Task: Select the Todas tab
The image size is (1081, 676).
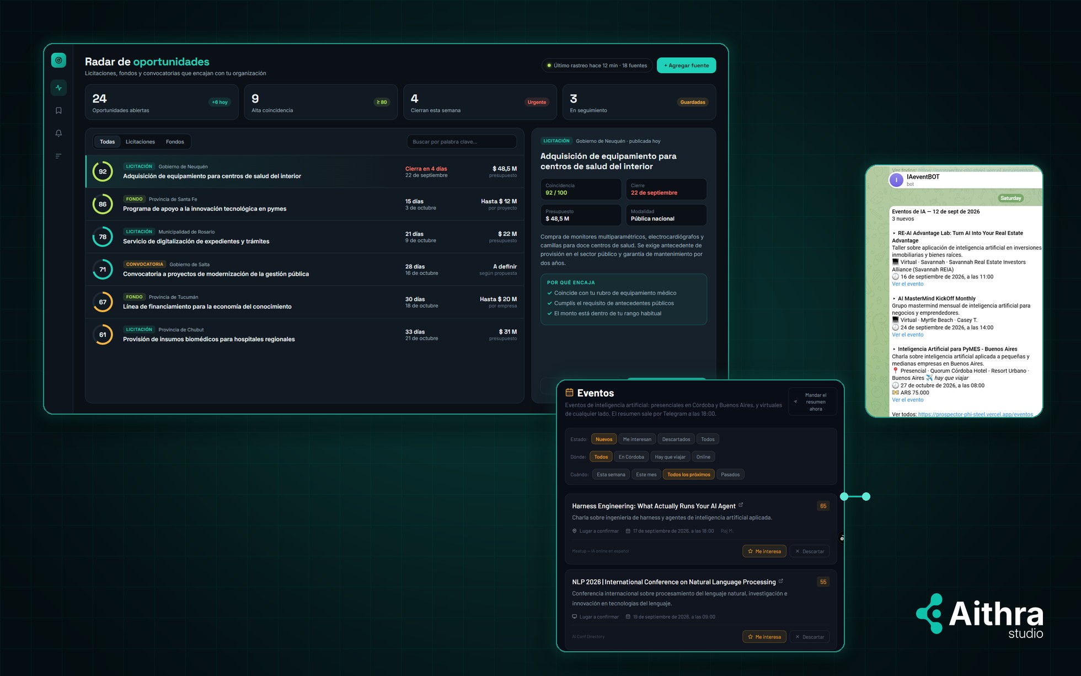Action: click(x=108, y=142)
